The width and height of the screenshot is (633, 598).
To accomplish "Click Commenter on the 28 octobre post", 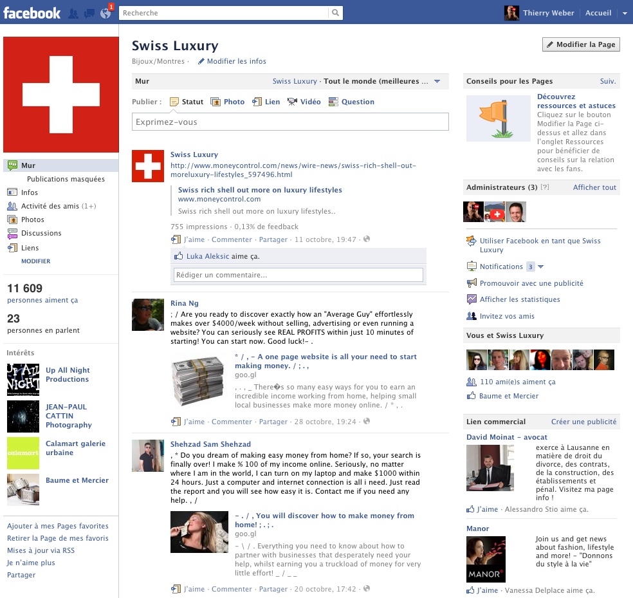I will (x=232, y=422).
